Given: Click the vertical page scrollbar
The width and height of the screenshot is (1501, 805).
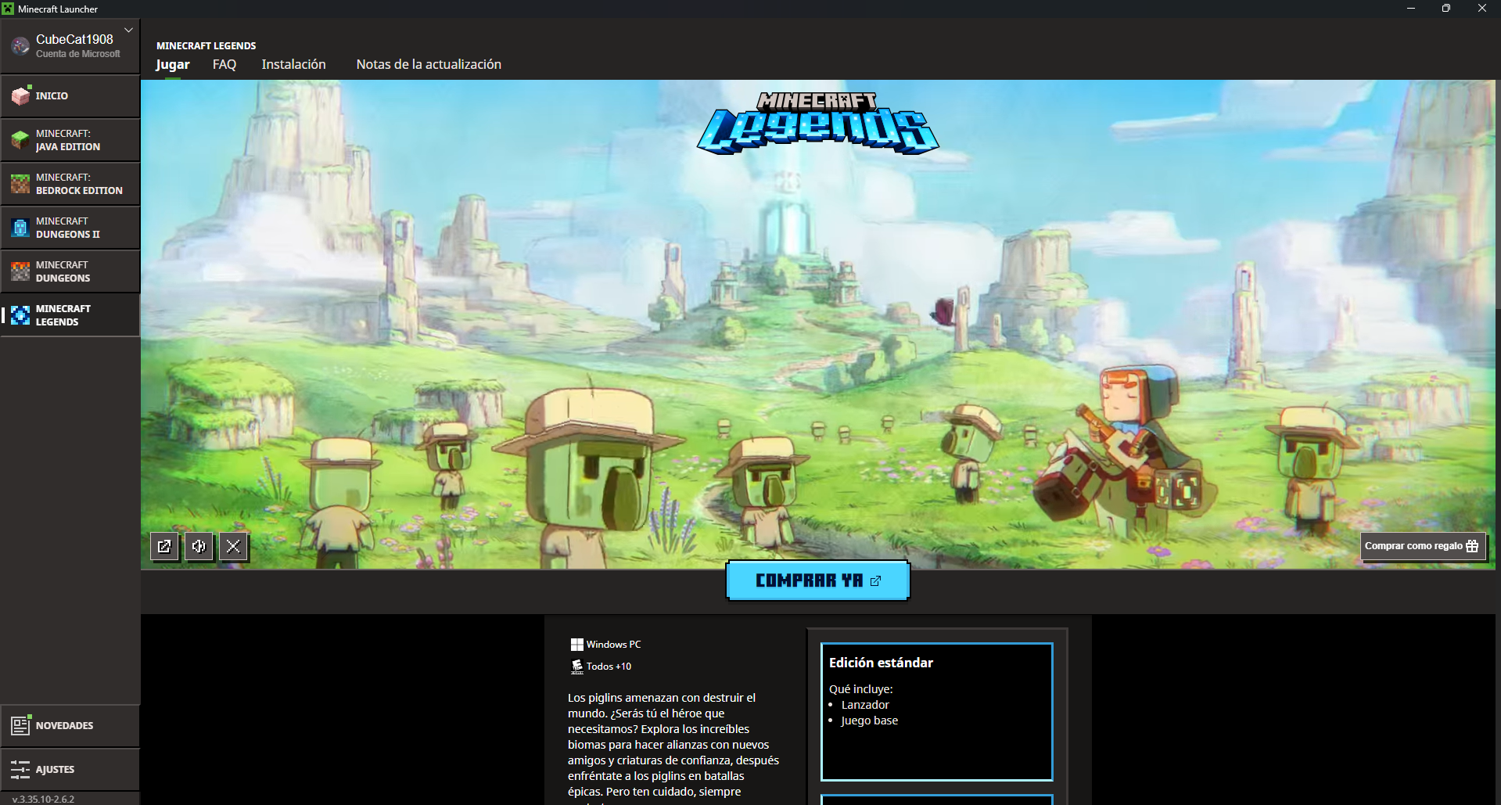Looking at the screenshot, I should click(x=1498, y=196).
